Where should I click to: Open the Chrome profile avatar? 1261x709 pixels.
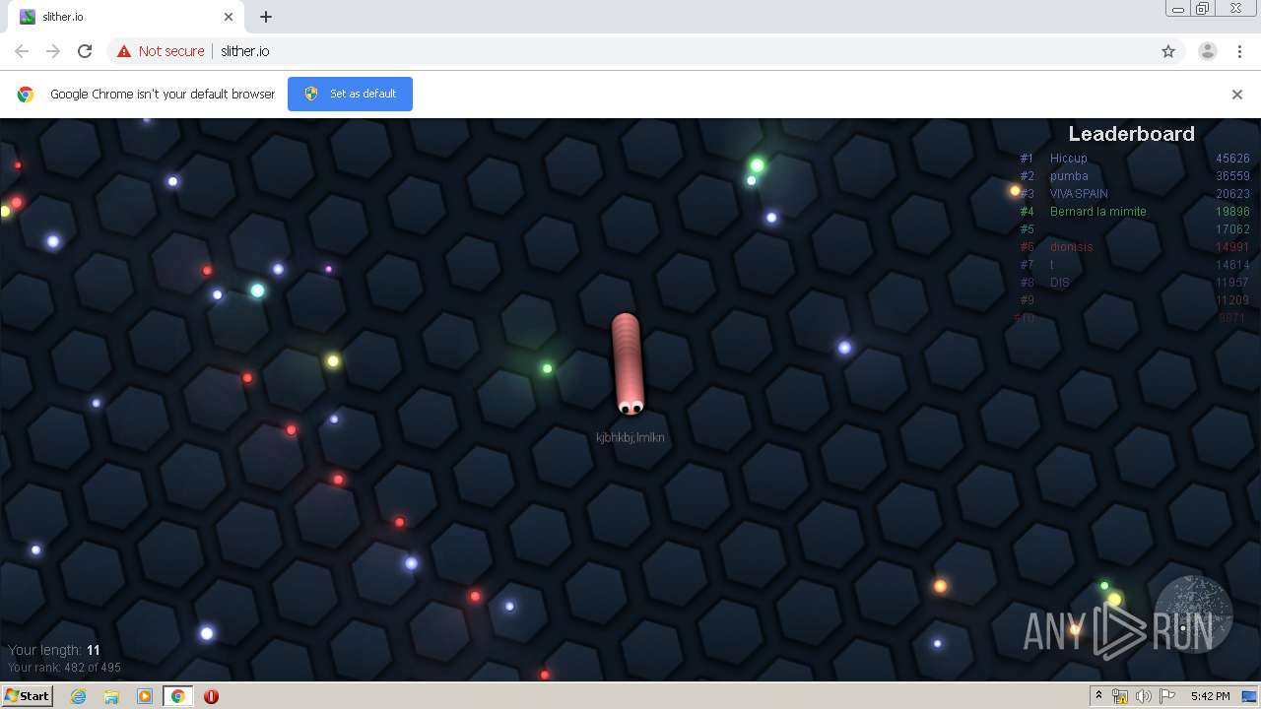pos(1208,51)
